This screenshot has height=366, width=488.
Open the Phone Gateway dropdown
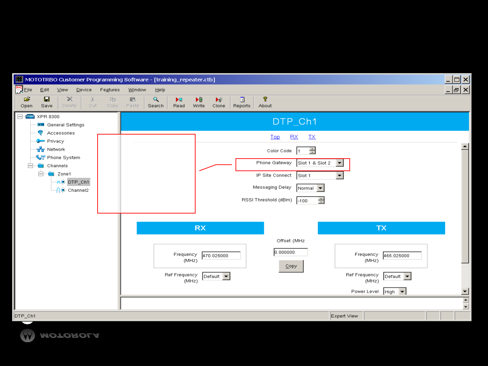[340, 163]
